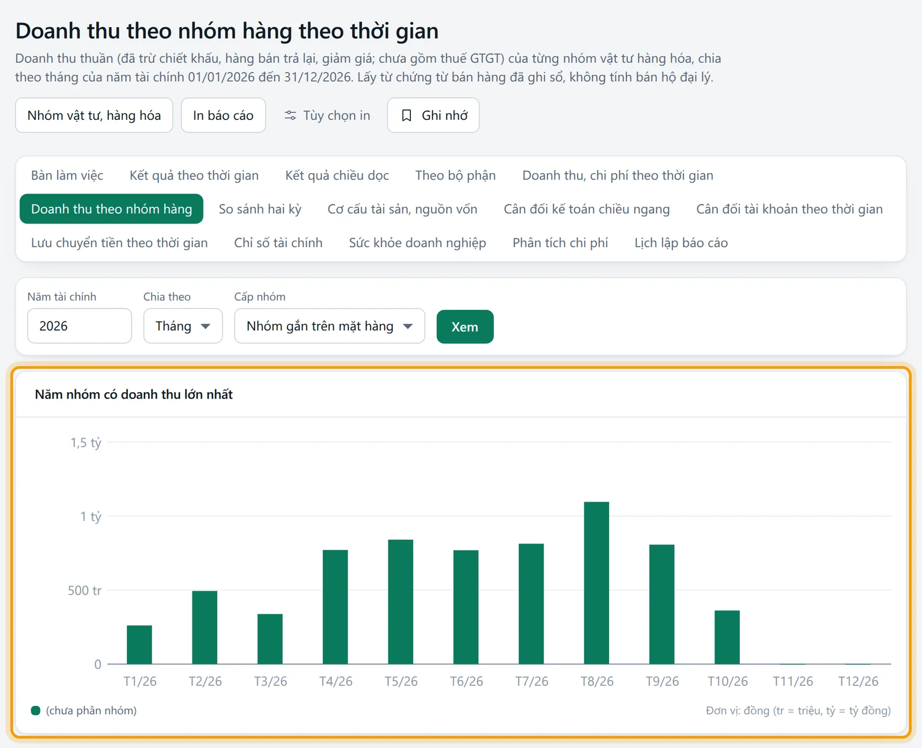Viewport: 922px width, 748px height.
Task: Click the In báo cáo button
Action: coord(223,115)
